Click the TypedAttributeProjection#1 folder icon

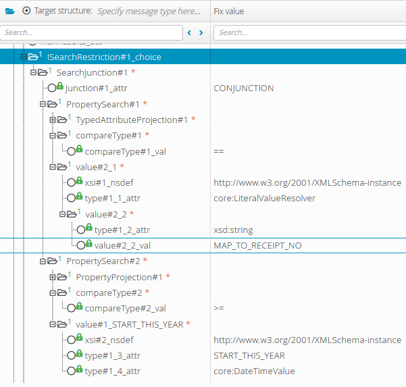[x=62, y=120]
